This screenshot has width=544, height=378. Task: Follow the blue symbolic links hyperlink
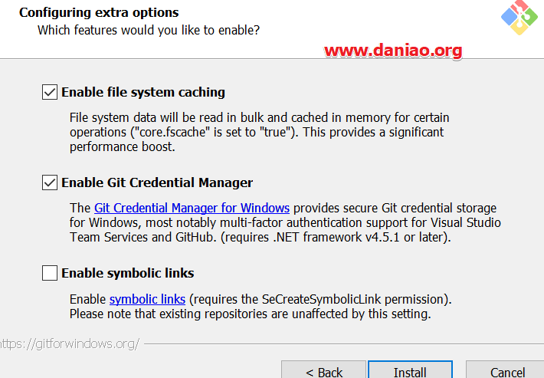click(x=147, y=299)
